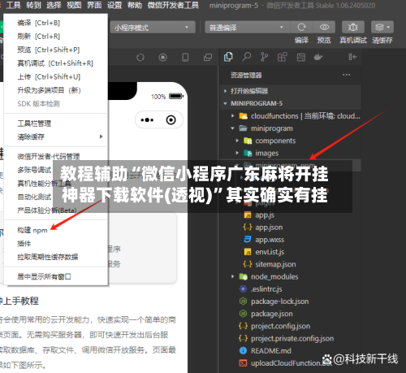
Task: Click the editor layout panel icon
Action: (301, 57)
